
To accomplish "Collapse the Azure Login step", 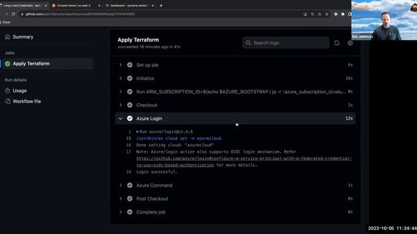I will coord(235,118).
